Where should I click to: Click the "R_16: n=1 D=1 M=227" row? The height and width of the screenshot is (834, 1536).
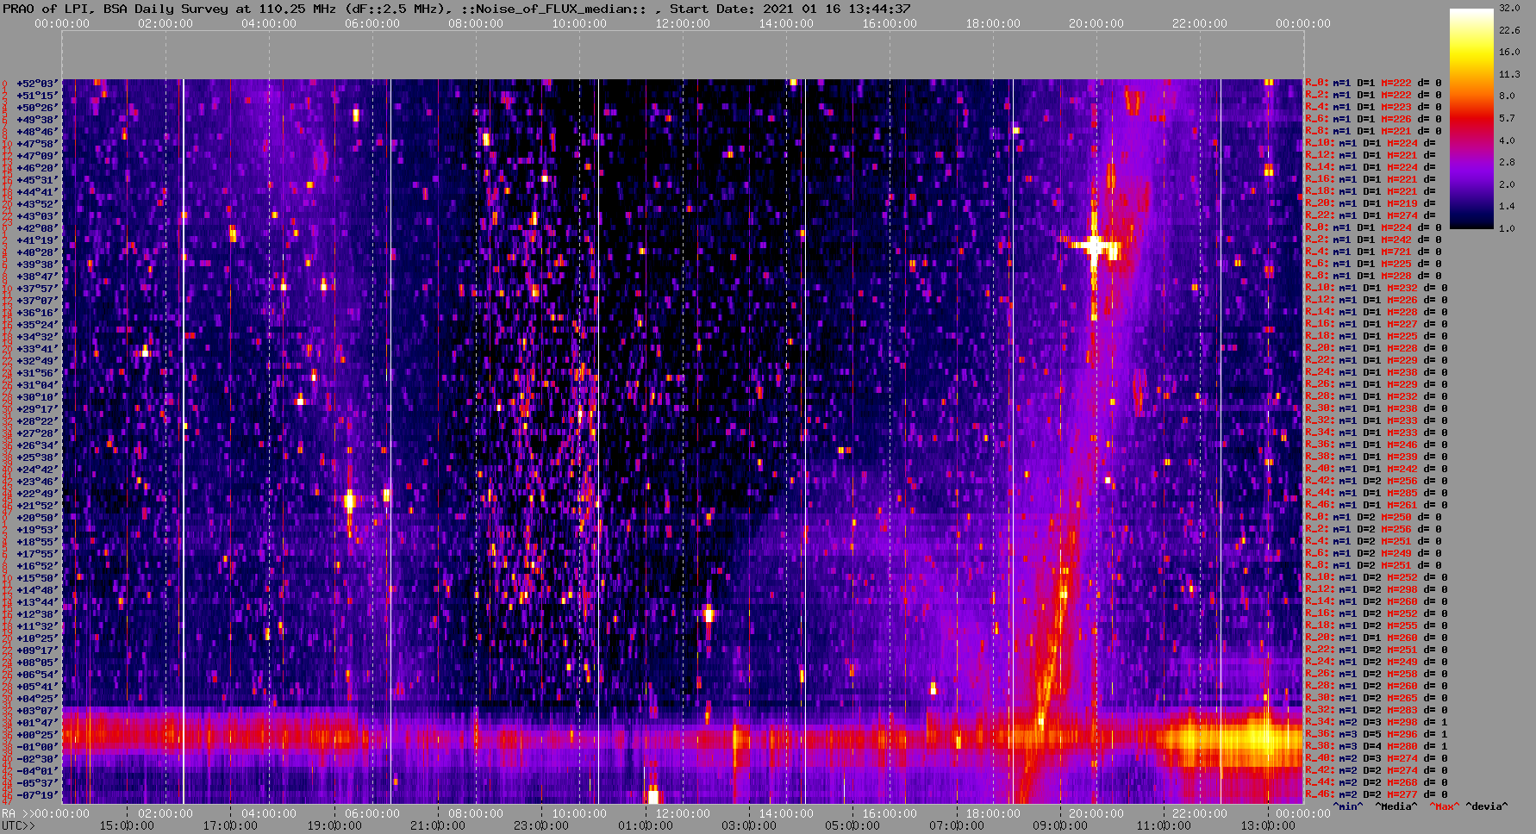point(1377,325)
